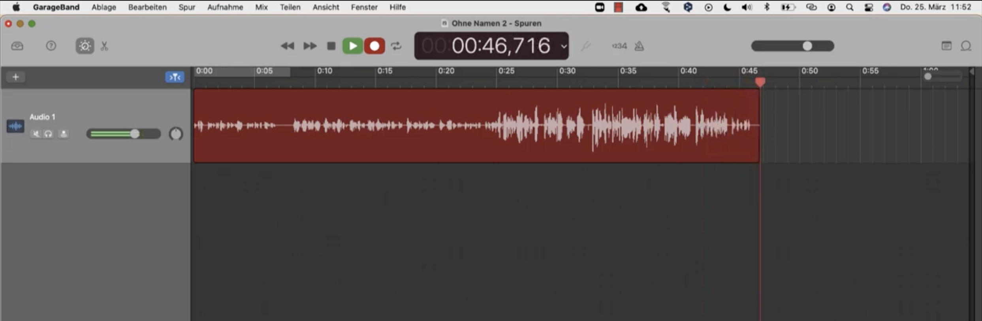
Task: Click the Audio 1 waveform track icon
Action: click(15, 127)
